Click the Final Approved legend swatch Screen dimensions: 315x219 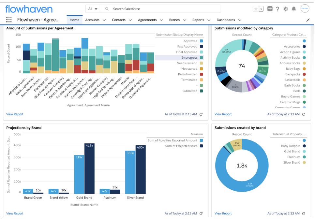point(201,52)
